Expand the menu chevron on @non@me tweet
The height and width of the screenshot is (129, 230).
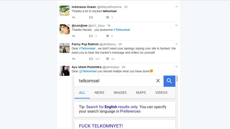coord(177,25)
